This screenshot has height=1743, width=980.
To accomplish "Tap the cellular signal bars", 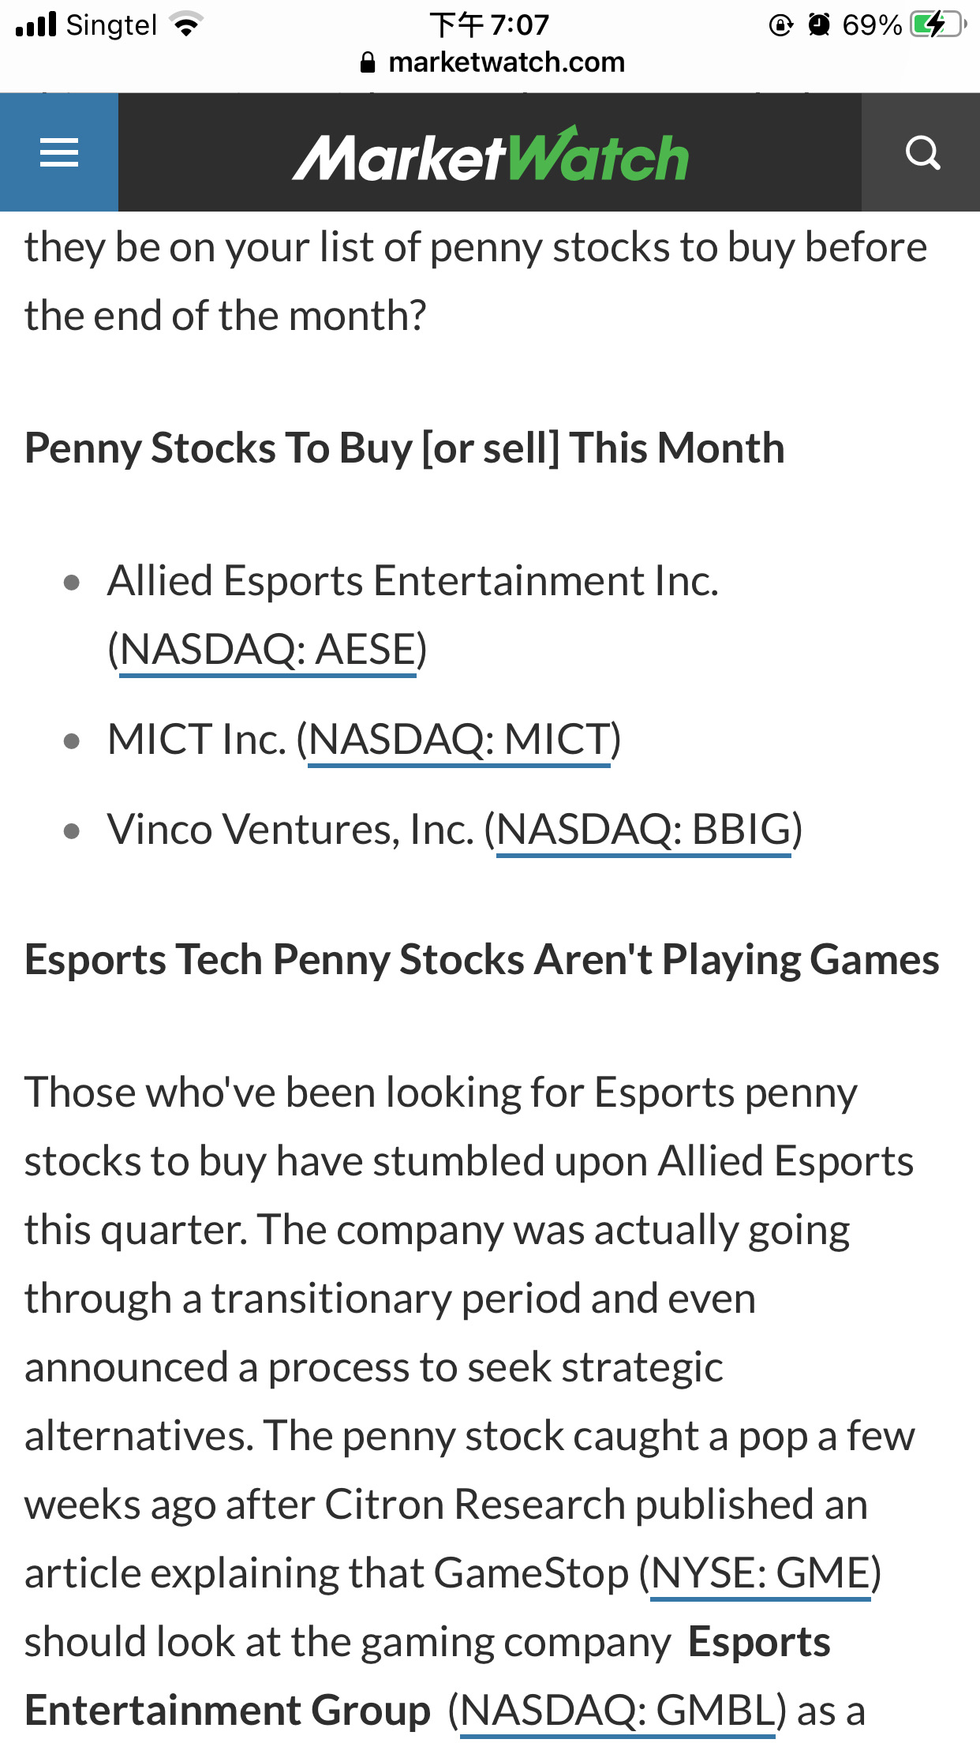I will point(36,24).
